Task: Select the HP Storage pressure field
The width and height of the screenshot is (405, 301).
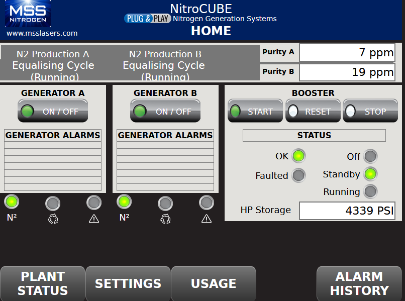Action: point(347,211)
